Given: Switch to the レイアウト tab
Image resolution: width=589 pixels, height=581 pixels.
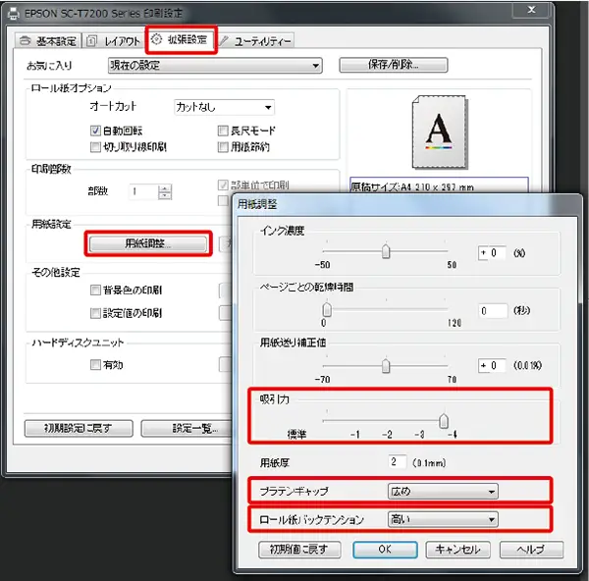Looking at the screenshot, I should coord(114,41).
